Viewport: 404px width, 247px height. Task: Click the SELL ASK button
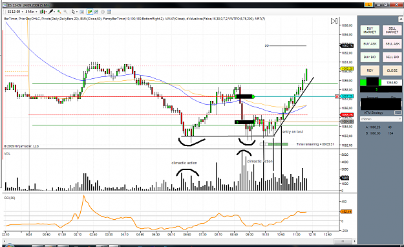point(392,44)
